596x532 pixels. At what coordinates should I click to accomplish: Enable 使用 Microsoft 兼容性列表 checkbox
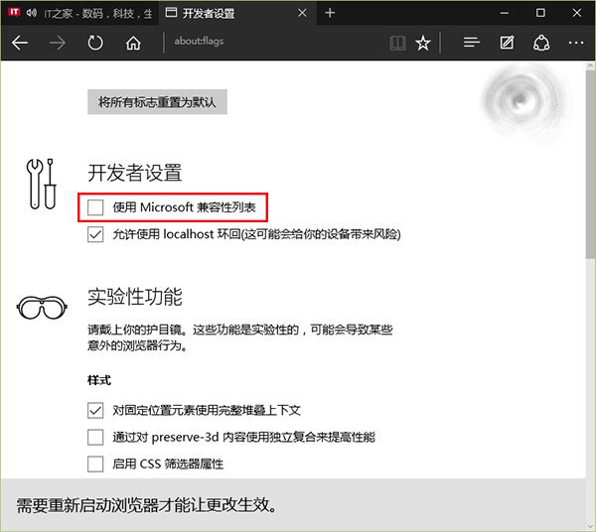point(95,207)
